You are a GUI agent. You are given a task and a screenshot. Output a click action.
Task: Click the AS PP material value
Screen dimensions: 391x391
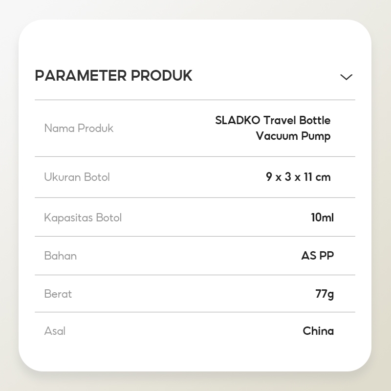(x=318, y=256)
